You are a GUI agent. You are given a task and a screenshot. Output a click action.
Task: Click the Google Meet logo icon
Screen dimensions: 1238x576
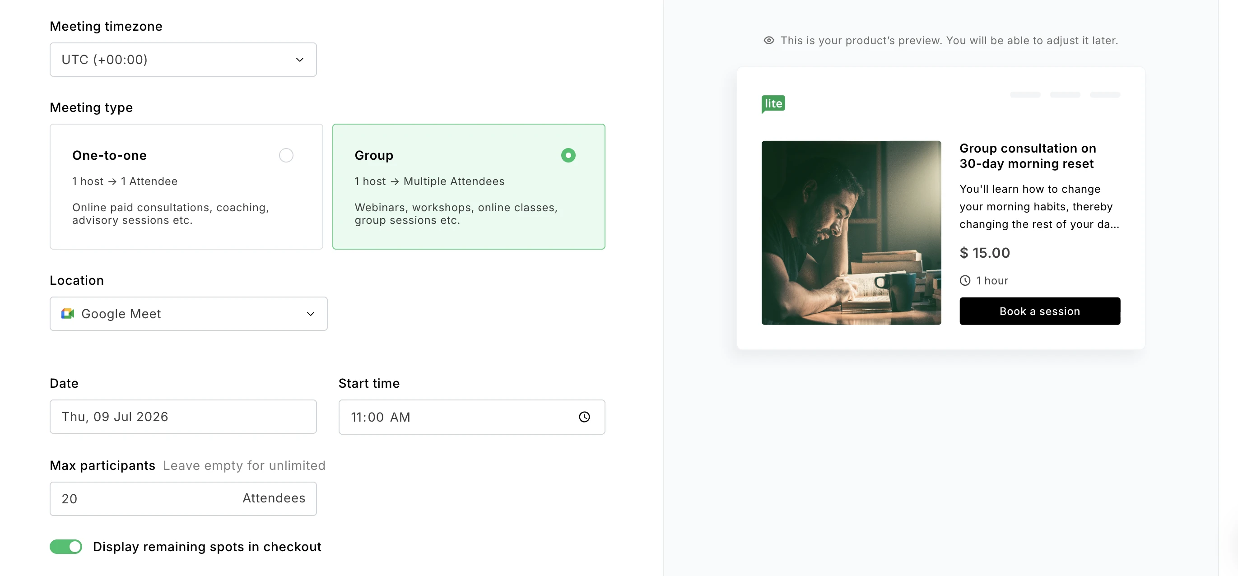pyautogui.click(x=68, y=314)
